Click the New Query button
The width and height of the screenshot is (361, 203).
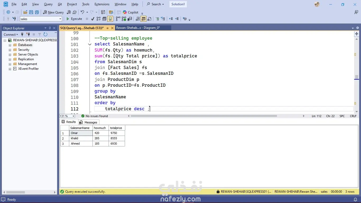click(x=53, y=12)
